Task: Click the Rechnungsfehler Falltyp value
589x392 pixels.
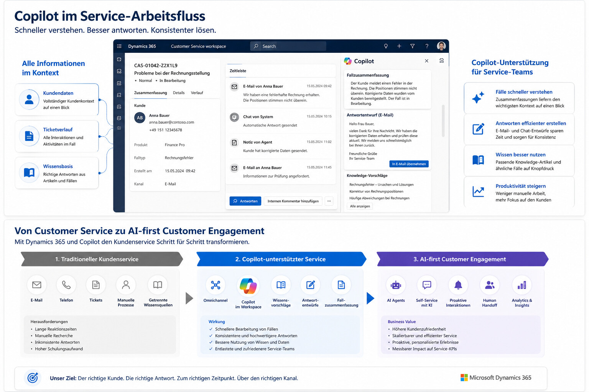Action: (179, 158)
